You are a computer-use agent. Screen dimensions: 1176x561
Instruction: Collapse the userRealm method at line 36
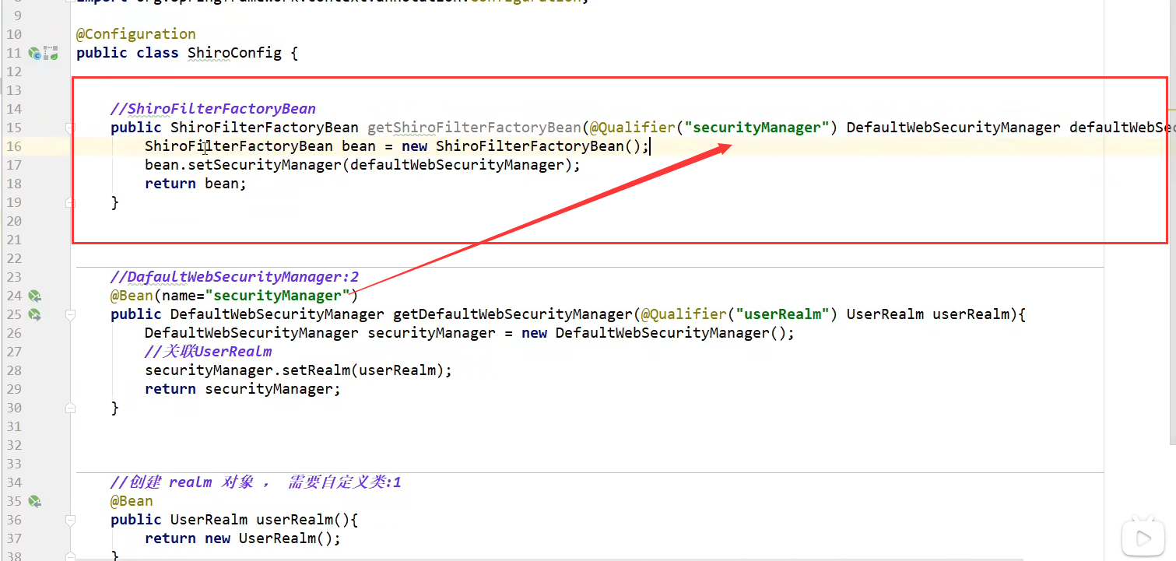pyautogui.click(x=70, y=520)
